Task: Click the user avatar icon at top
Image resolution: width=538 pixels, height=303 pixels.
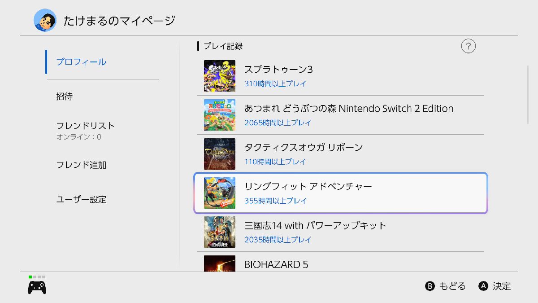Action: coord(45,20)
